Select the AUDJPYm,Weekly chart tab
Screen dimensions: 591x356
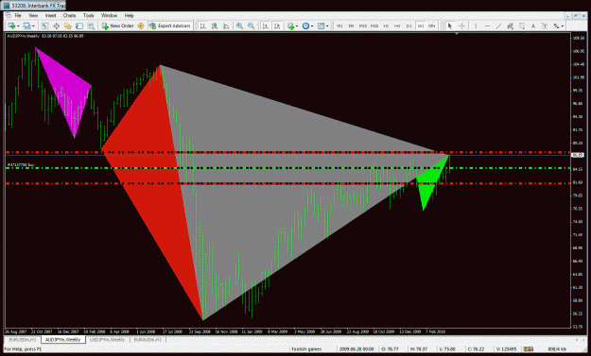click(x=63, y=339)
